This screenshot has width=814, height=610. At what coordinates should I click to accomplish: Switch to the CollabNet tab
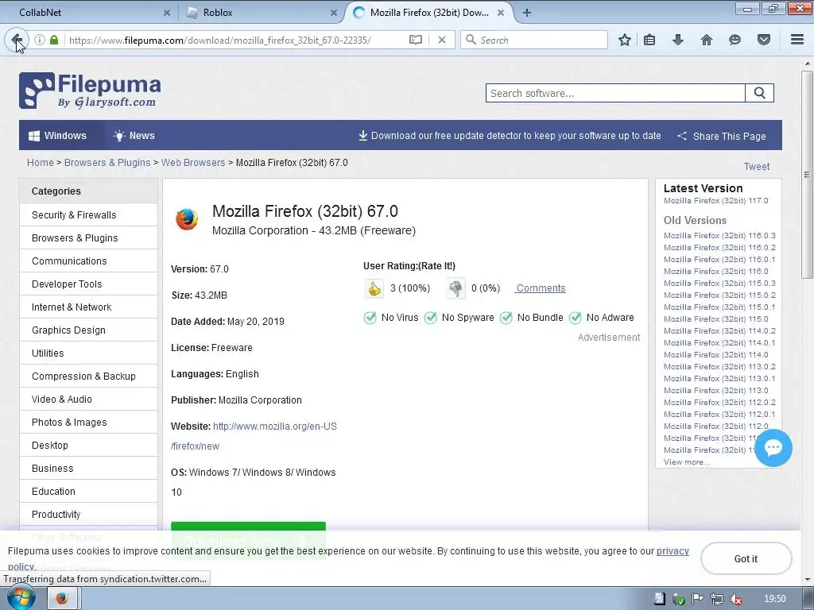coord(89,13)
